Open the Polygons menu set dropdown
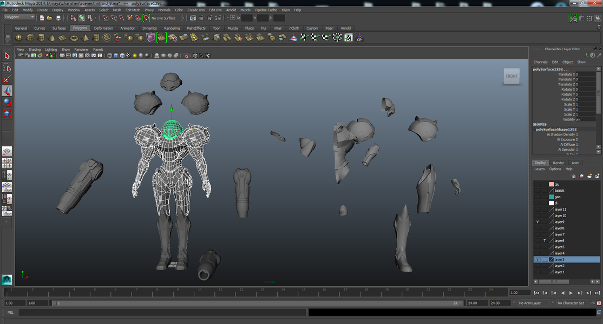This screenshot has width=603, height=324. 19,17
